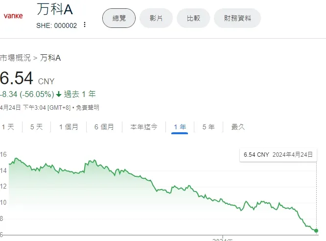Open the three-dot menu beside SHE: 000002
Image resolution: width=326 pixels, height=241 pixels.
85,25
